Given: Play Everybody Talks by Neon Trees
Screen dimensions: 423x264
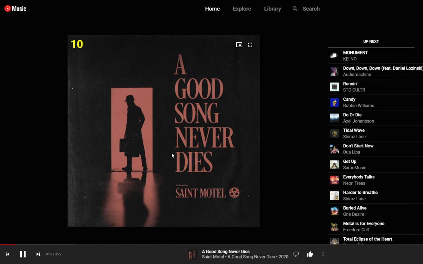Looking at the screenshot, I should (375, 180).
